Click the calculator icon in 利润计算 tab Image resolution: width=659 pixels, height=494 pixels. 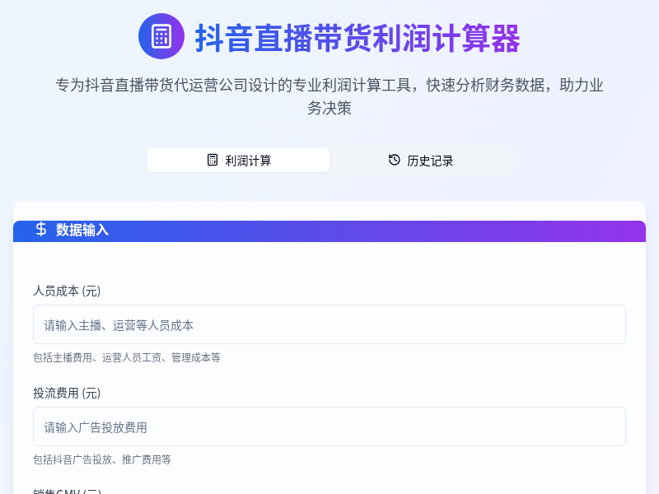213,160
